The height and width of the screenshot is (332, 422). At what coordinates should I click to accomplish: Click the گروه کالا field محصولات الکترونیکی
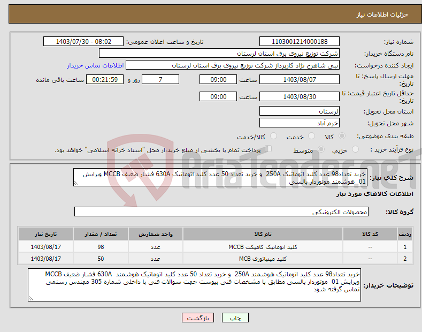[x=221, y=212]
